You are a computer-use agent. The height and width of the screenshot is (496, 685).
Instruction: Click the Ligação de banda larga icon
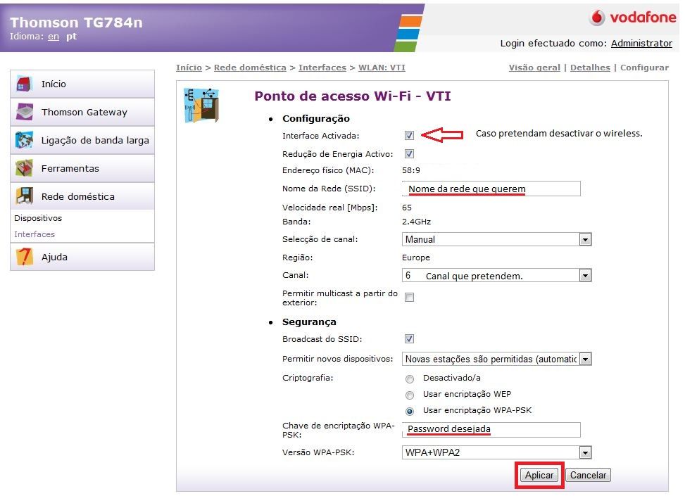tap(25, 140)
